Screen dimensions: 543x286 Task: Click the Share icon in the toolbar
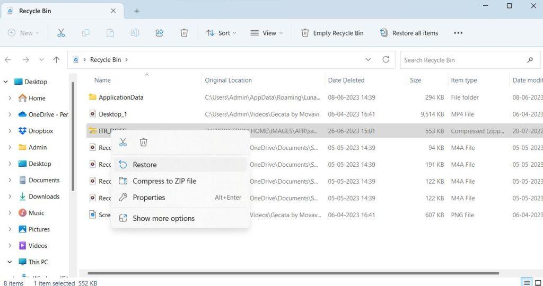pos(159,33)
